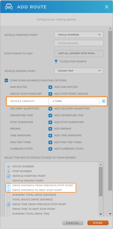Click Add Departure Time link

[x=69, y=115]
